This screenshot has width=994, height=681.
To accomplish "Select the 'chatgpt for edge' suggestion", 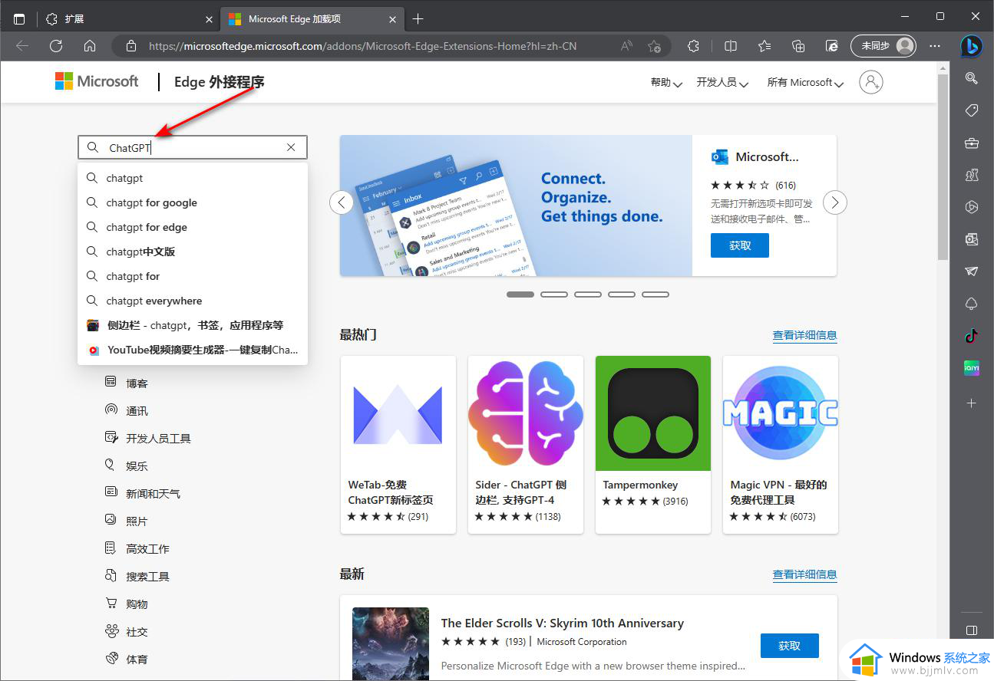I will click(x=193, y=227).
